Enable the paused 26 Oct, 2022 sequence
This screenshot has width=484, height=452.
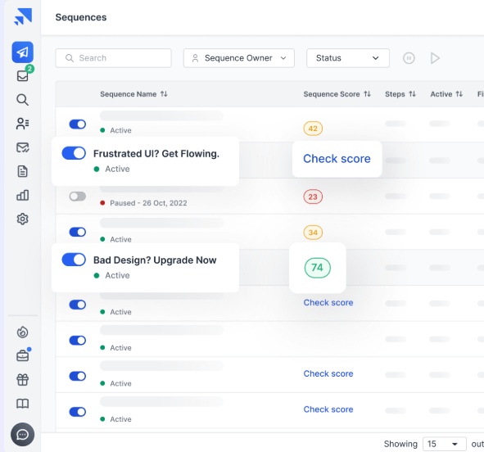(78, 197)
